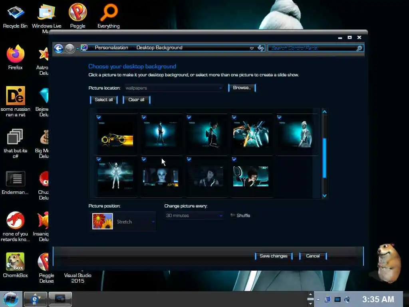
Task: Click Personalization in the breadcrumb
Action: [x=111, y=48]
